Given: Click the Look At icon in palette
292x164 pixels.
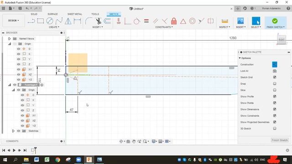Looking at the screenshot, I should click(275, 71).
